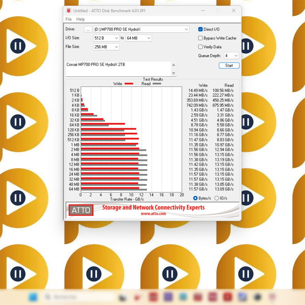Click the write value "11.47 GB/s"
This screenshot has height=305, width=305.
coord(198,140)
